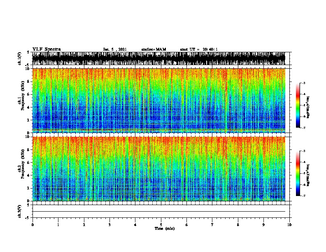Click the "-3" label on ch.1 color bar
The width and height of the screenshot is (326, 252).
pos(304,83)
